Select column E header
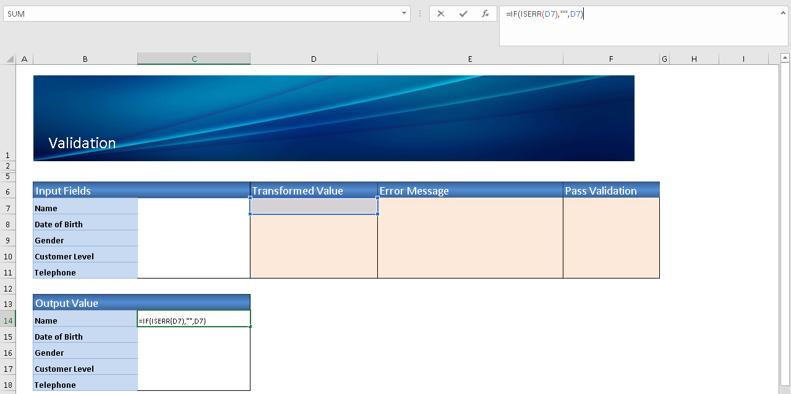This screenshot has width=791, height=394. coord(470,59)
